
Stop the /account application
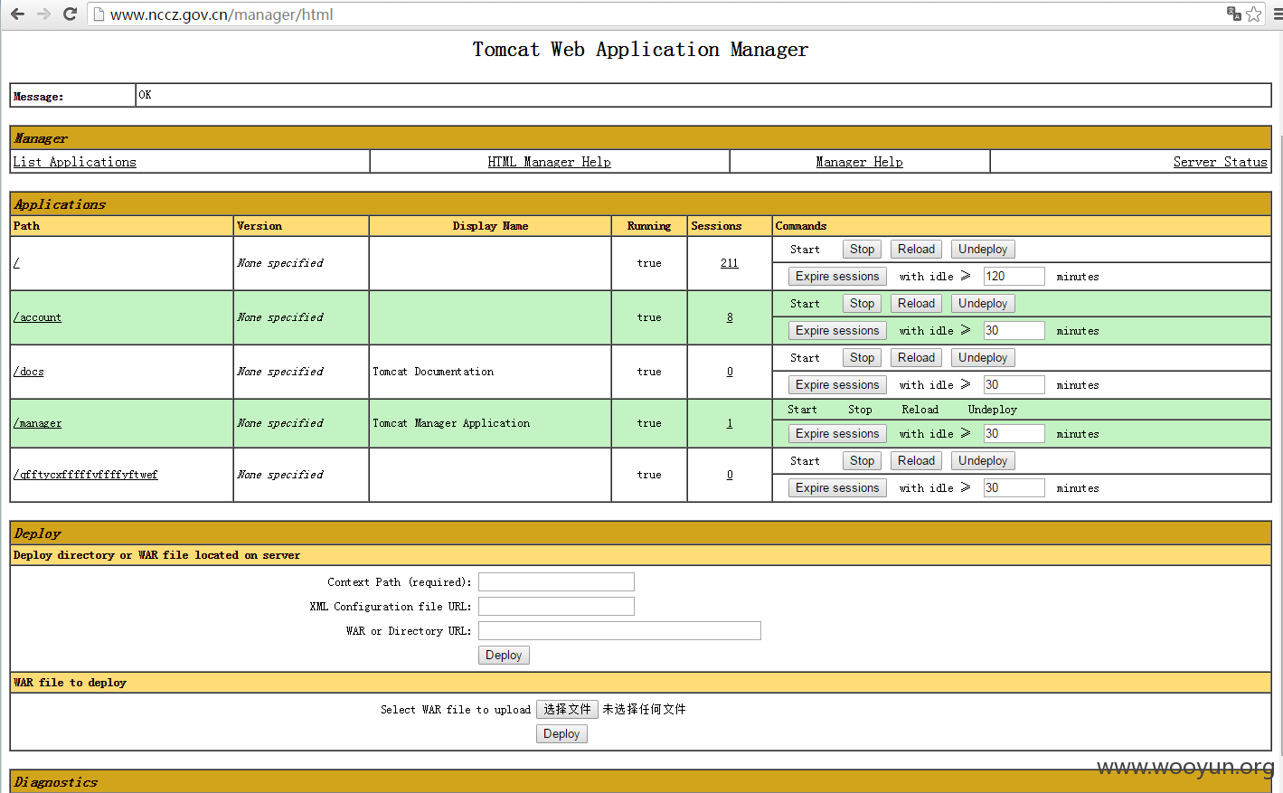point(862,304)
